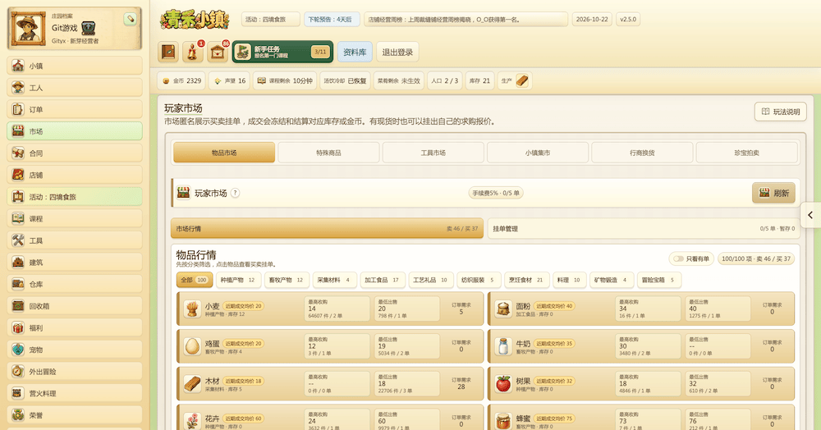This screenshot has width=821, height=430.
Task: Expand the 小麦 item row
Action: [330, 309]
